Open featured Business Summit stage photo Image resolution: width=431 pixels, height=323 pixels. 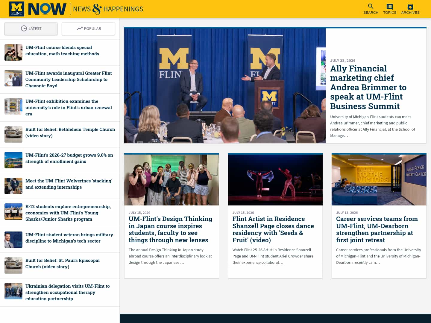point(225,86)
